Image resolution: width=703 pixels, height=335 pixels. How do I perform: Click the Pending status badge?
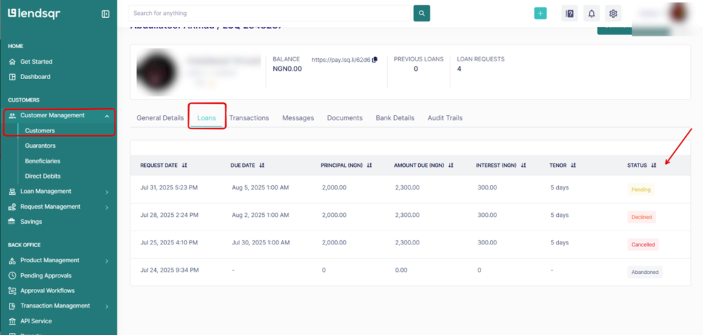tap(640, 189)
